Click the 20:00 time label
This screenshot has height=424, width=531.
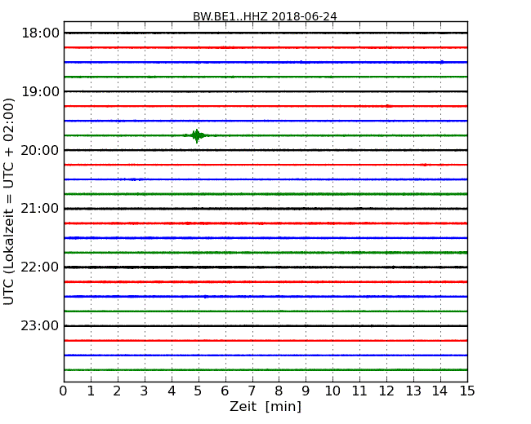coord(40,150)
